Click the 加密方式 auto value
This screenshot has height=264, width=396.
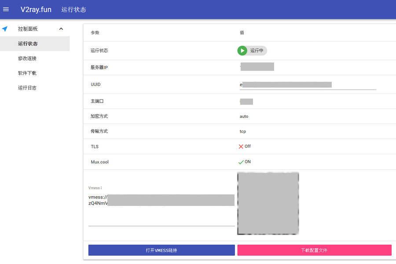[244, 117]
